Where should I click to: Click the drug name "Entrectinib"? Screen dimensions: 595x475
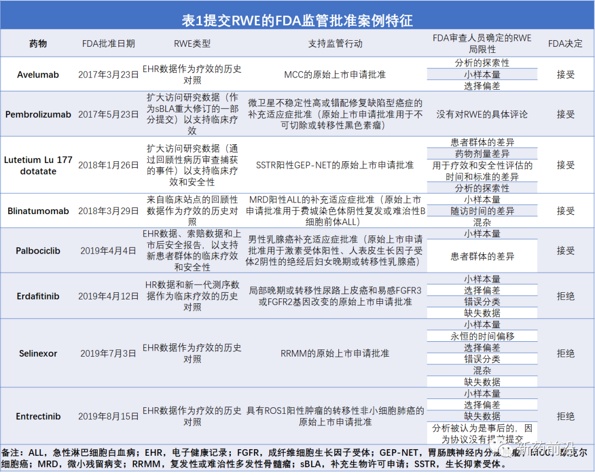point(38,416)
